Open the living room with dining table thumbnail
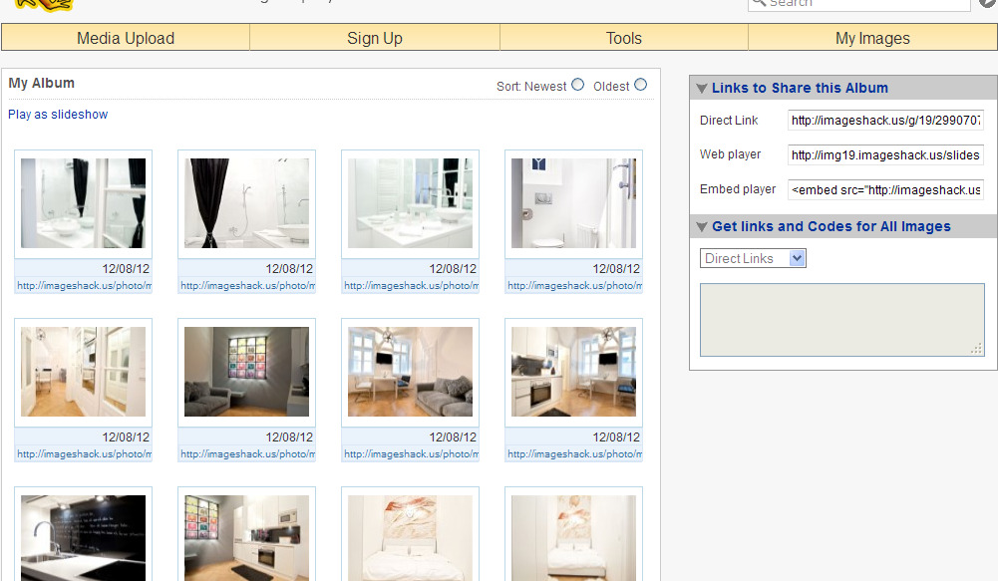The height and width of the screenshot is (581, 998). 411,372
